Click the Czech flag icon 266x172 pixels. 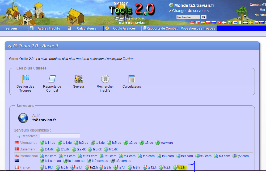[x=256, y=22]
